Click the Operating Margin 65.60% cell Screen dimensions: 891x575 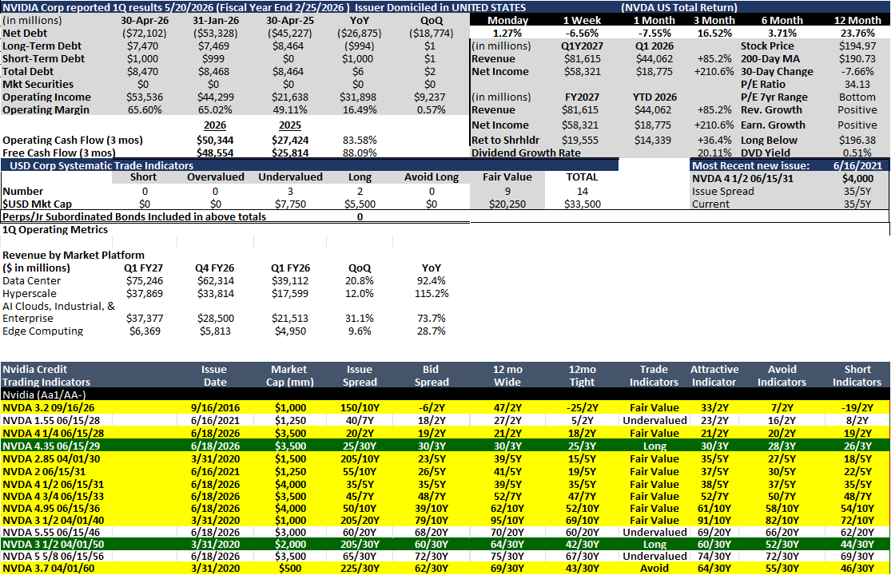coord(145,110)
